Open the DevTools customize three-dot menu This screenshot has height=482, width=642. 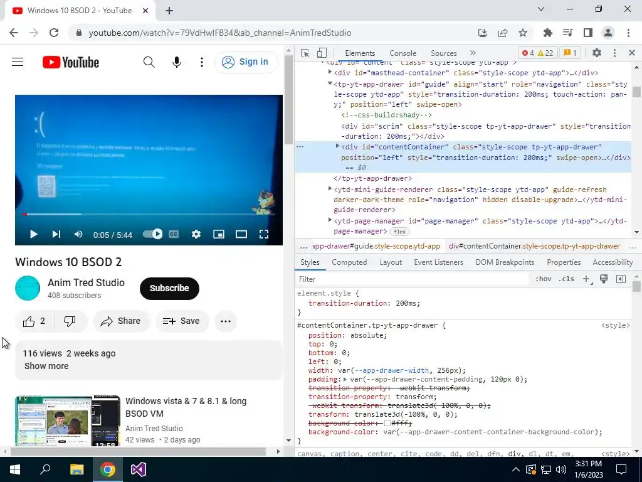point(614,53)
